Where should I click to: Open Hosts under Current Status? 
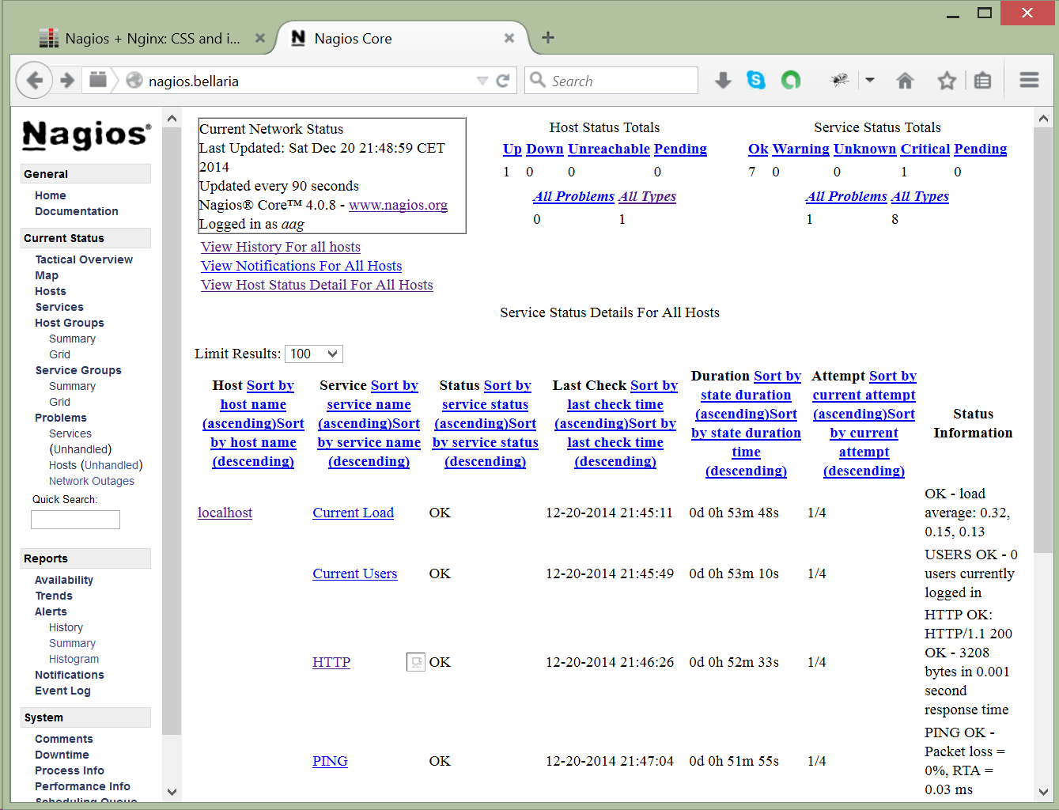click(51, 291)
